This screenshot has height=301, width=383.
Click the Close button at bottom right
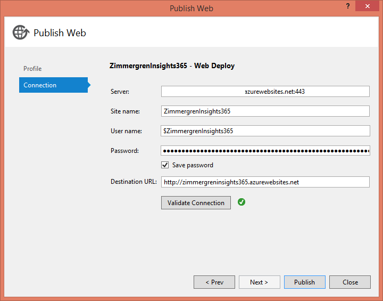(x=350, y=282)
